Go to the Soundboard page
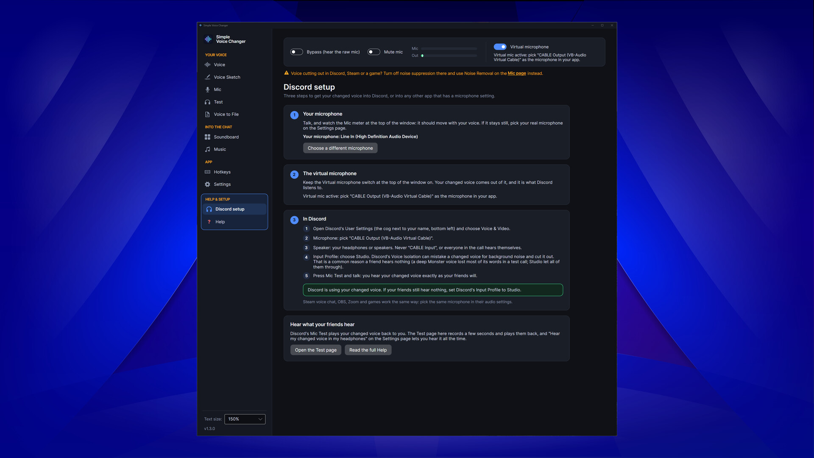 click(234, 137)
